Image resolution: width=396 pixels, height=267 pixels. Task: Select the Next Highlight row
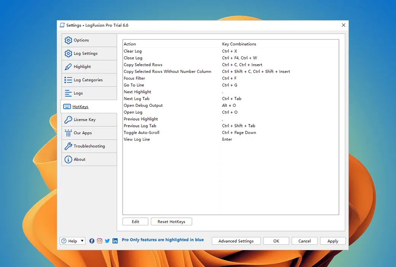click(x=231, y=92)
